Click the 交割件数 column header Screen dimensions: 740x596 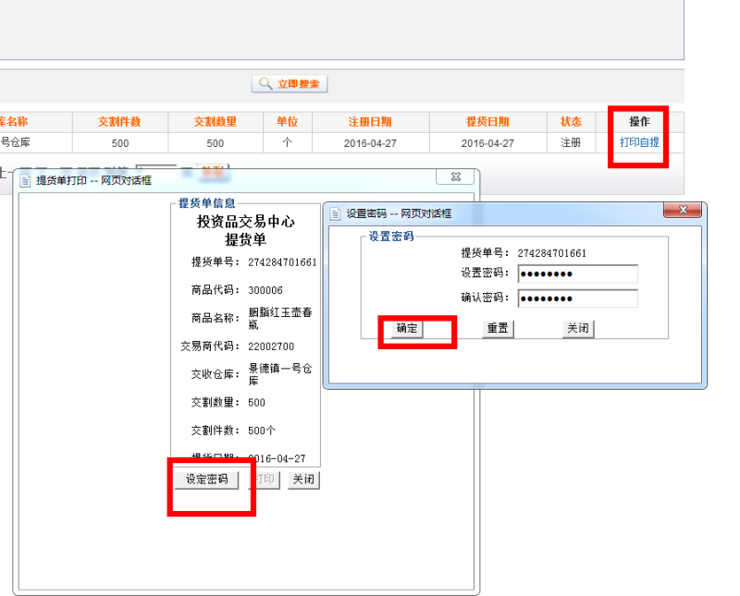point(119,122)
